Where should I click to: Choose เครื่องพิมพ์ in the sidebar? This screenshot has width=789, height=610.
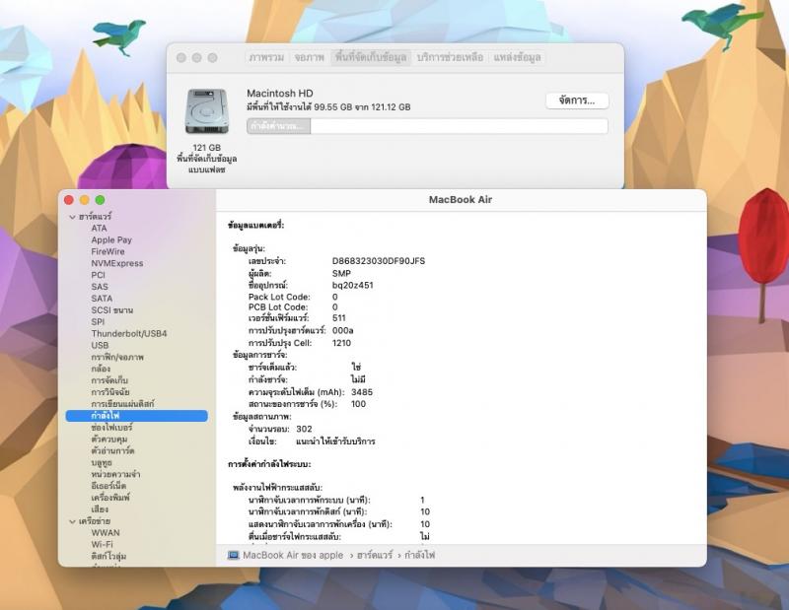110,498
